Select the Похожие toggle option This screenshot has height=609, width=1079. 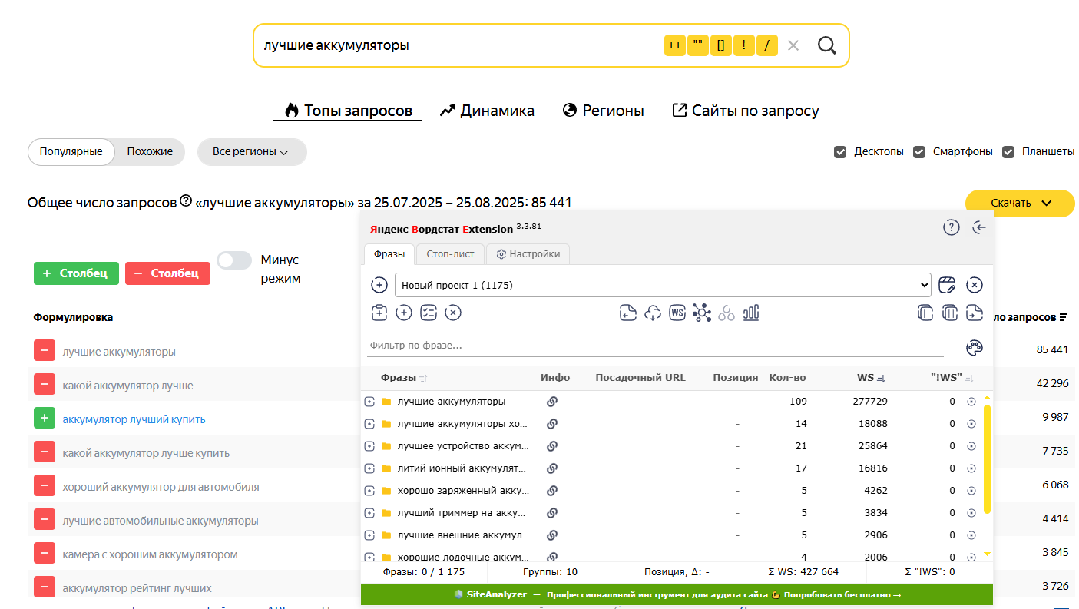point(150,152)
